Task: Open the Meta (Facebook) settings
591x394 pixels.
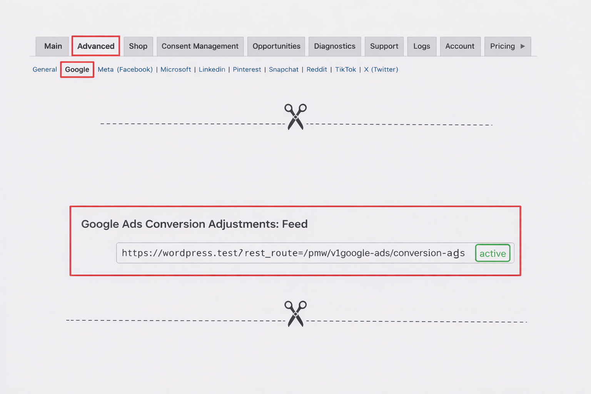Action: [x=125, y=69]
